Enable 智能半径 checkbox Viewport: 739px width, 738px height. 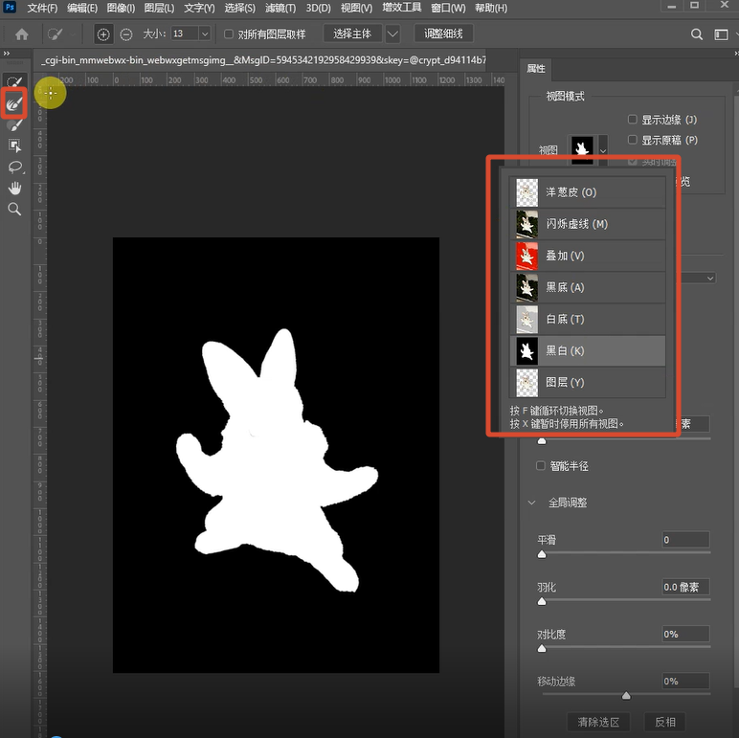(541, 465)
